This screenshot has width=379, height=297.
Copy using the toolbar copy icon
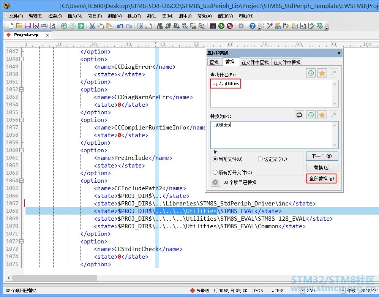coord(101,26)
